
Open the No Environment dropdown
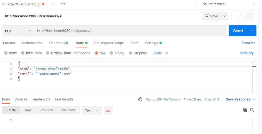pos(229,4)
